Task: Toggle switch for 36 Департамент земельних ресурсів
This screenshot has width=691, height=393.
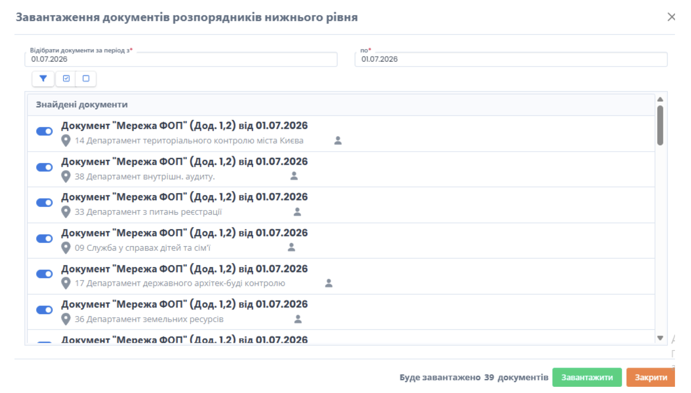Action: (44, 310)
